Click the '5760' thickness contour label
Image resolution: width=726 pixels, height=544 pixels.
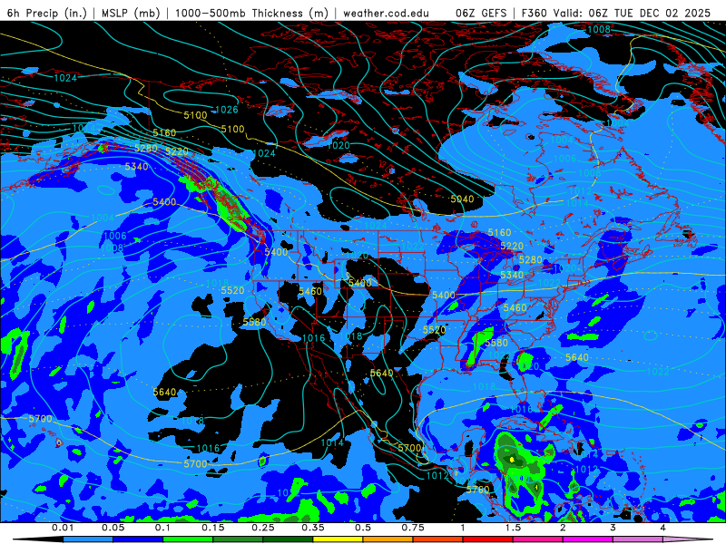[478, 490]
